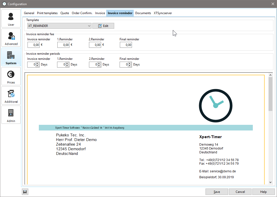This screenshot has height=197, width=277.
Task: Expand the XT_REMINDER template dropdown
Action: [x=89, y=26]
